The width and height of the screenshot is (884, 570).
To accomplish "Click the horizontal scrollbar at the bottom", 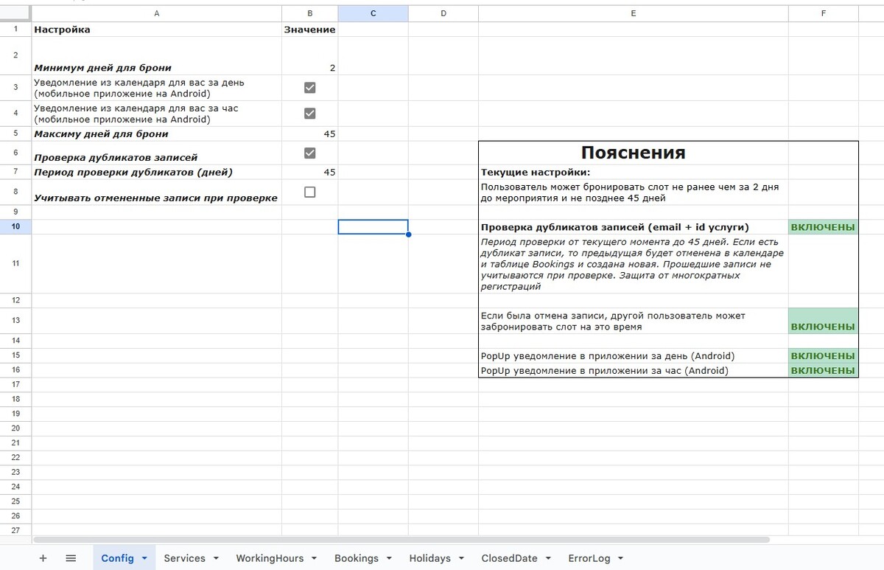I will pyautogui.click(x=401, y=540).
